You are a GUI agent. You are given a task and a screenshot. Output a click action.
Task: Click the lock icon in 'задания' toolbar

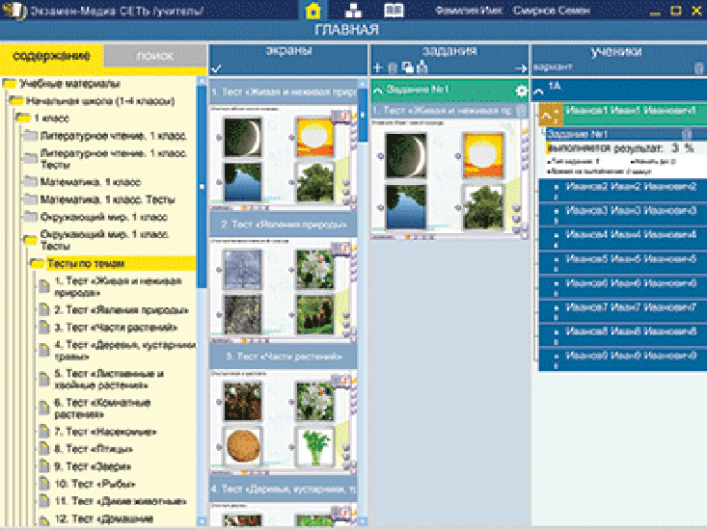pos(422,67)
